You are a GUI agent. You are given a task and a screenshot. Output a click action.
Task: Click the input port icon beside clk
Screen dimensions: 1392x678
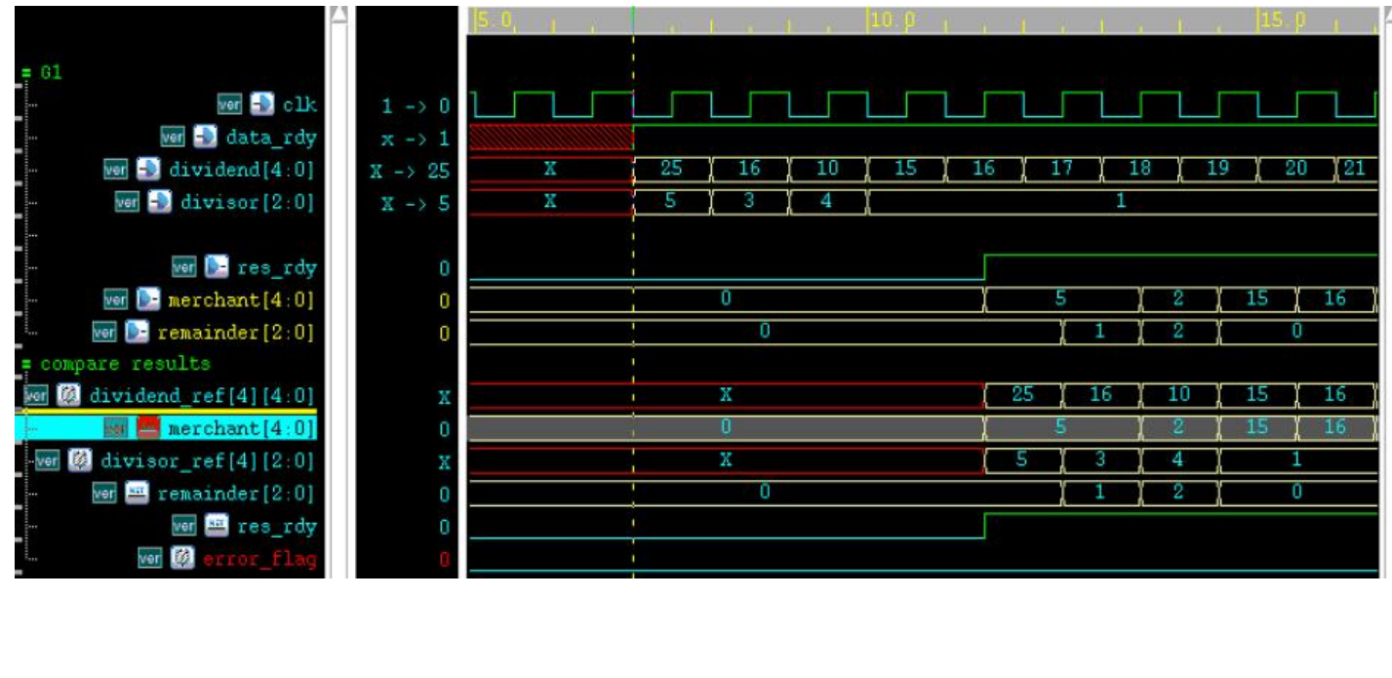261,103
